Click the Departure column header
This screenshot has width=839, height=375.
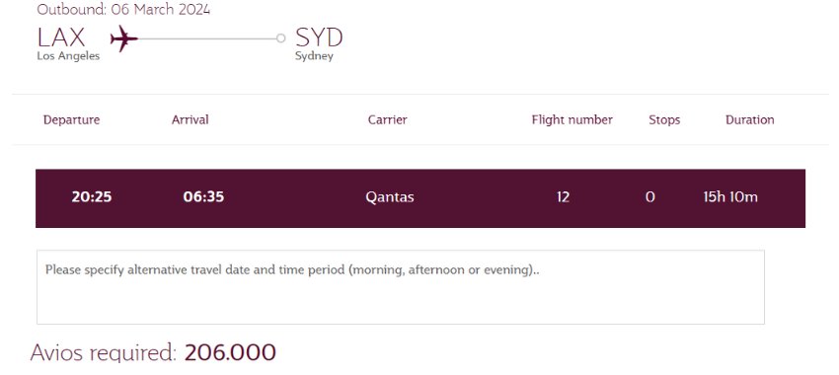[71, 119]
